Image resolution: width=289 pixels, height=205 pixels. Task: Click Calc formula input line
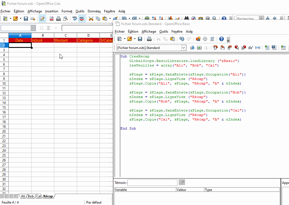87,28
